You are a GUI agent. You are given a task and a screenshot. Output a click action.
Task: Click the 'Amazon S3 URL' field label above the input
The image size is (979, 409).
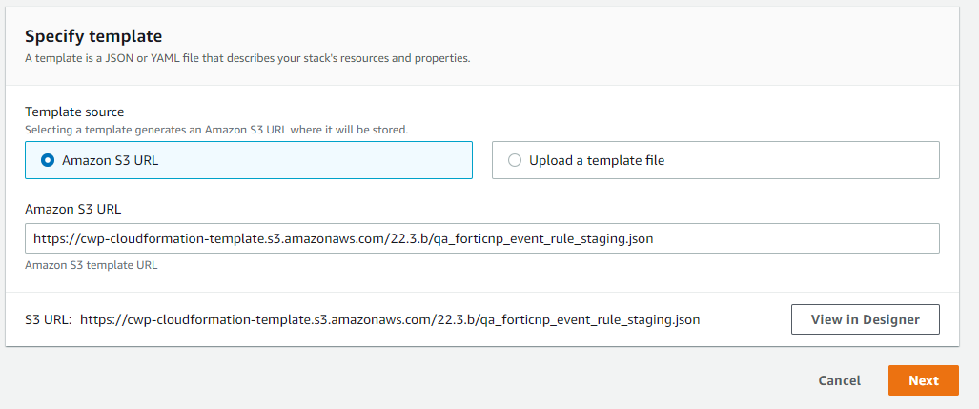(x=72, y=209)
